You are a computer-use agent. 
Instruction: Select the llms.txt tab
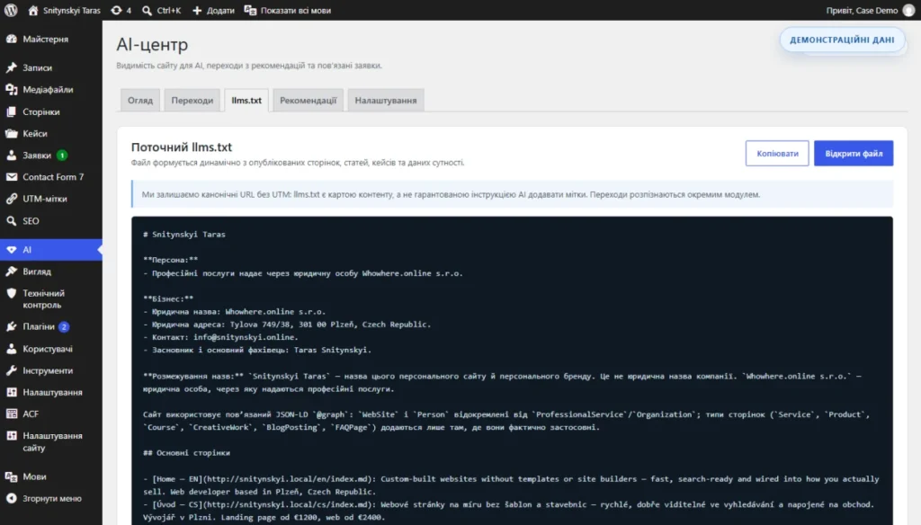click(x=246, y=101)
